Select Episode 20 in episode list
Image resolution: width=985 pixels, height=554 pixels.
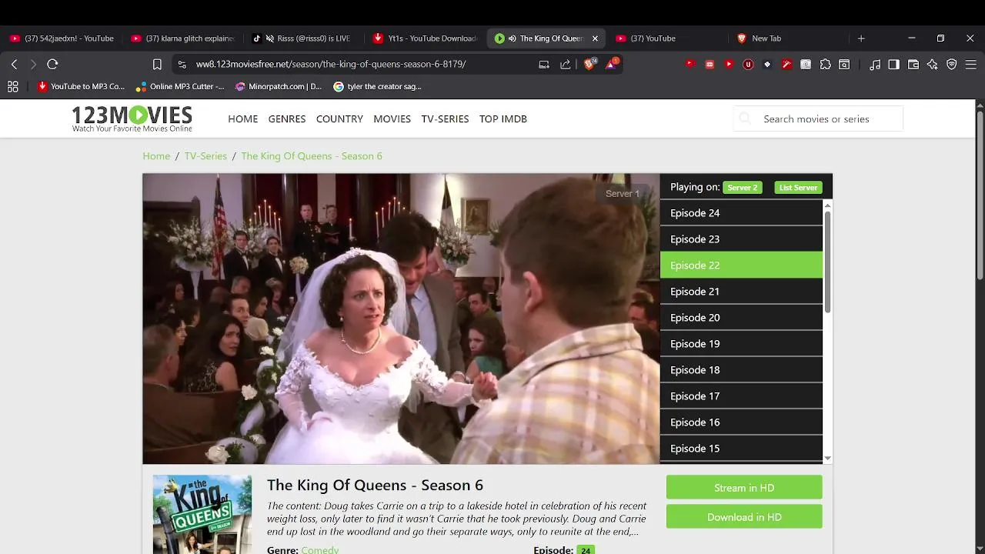point(741,318)
